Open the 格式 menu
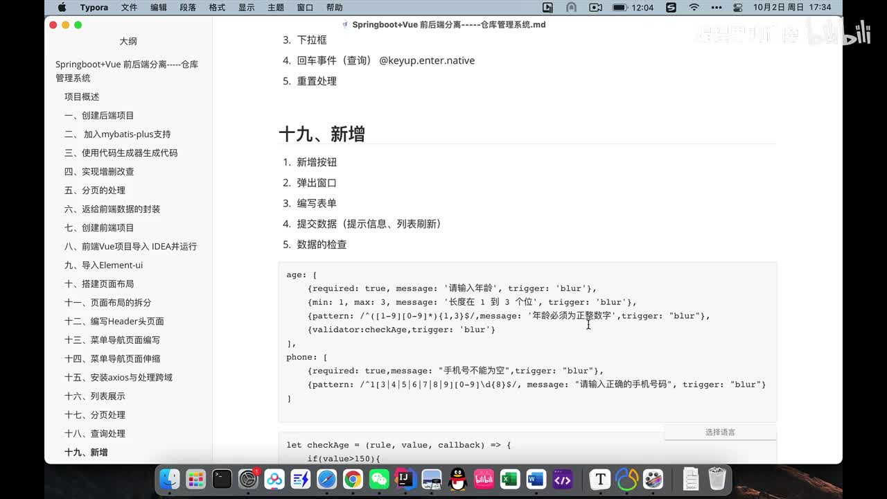This screenshot has height=499, width=887. [x=217, y=8]
